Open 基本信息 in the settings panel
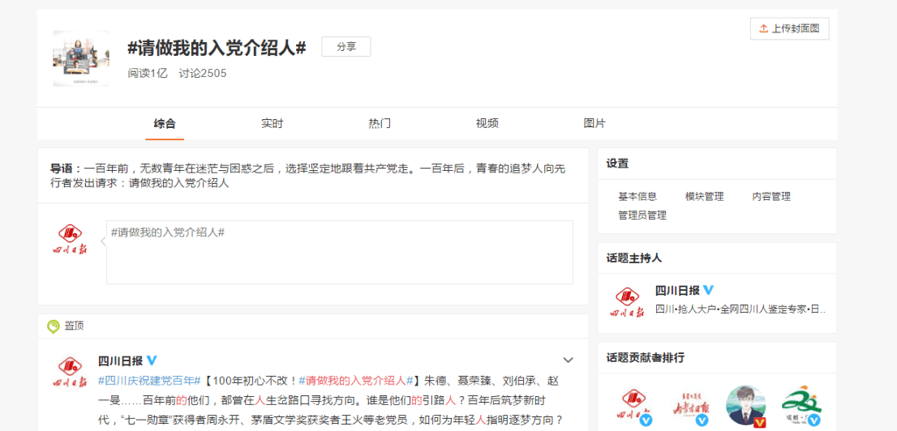 point(637,196)
